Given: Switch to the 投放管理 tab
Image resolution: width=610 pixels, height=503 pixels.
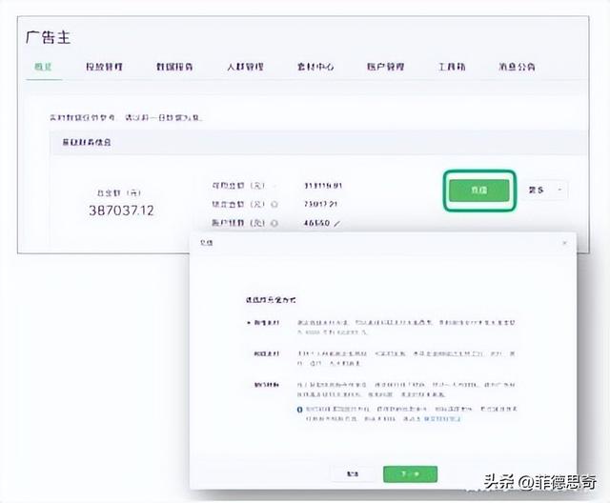Looking at the screenshot, I should pos(104,67).
